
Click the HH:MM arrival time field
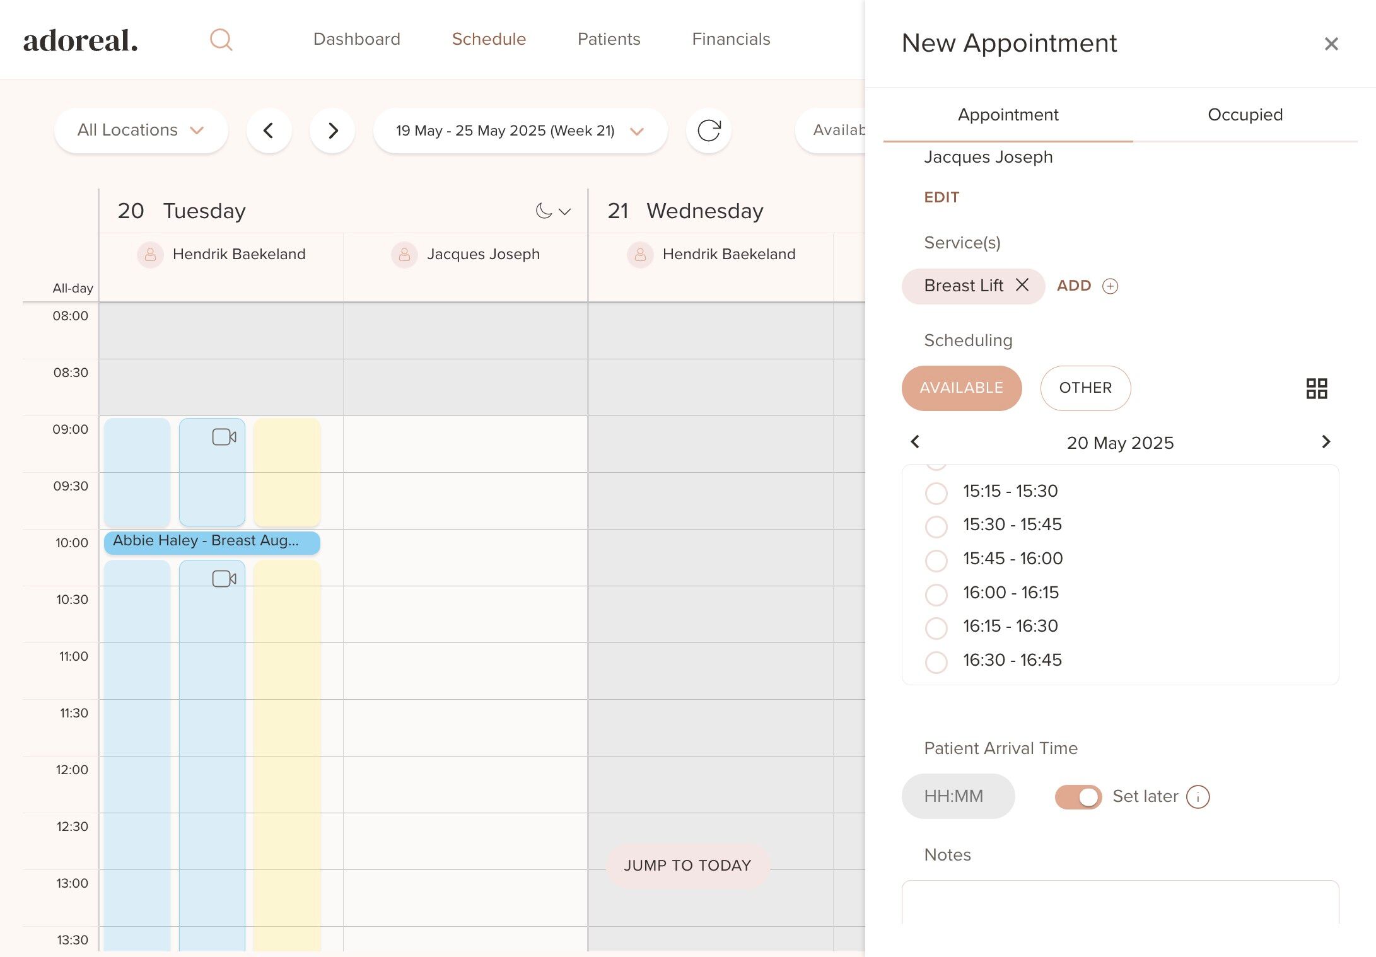tap(957, 796)
